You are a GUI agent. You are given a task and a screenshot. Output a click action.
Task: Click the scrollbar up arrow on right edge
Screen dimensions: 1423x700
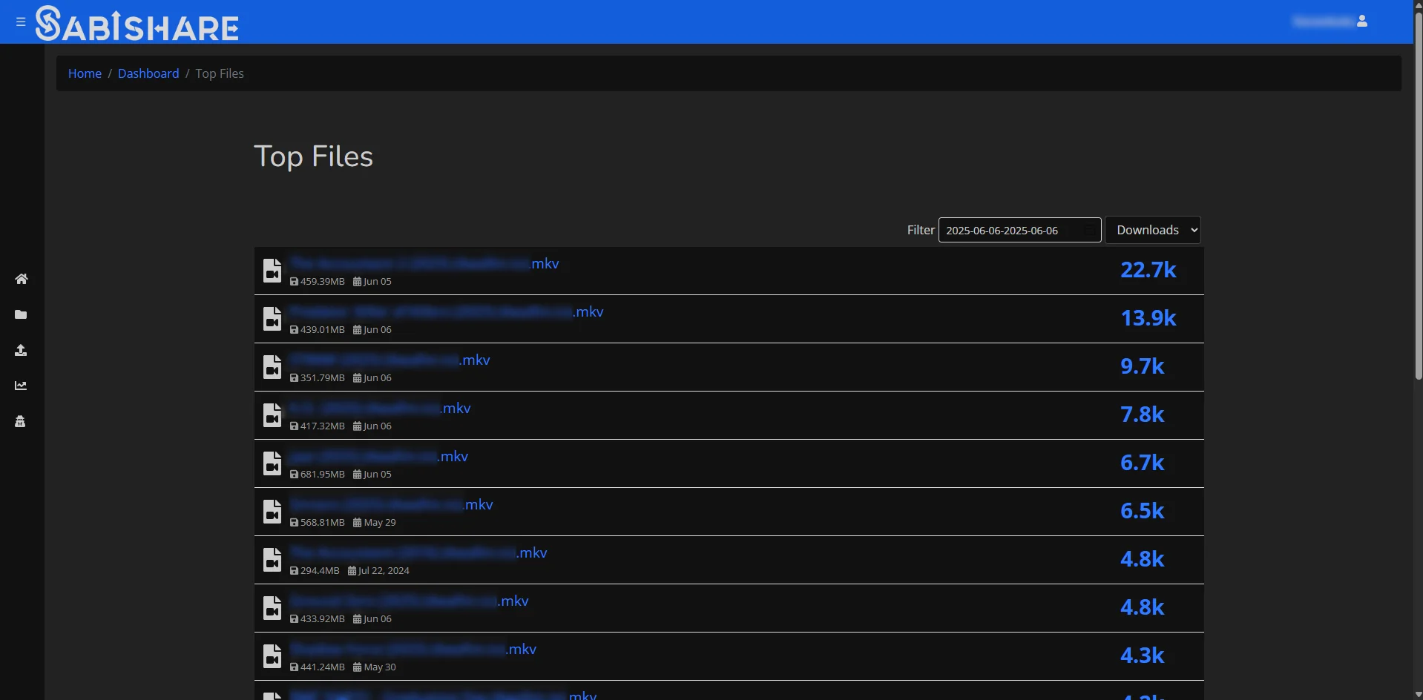(x=1417, y=4)
